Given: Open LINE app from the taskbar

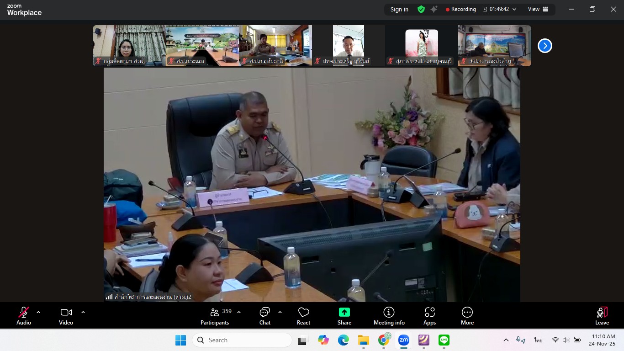Looking at the screenshot, I should 444,340.
